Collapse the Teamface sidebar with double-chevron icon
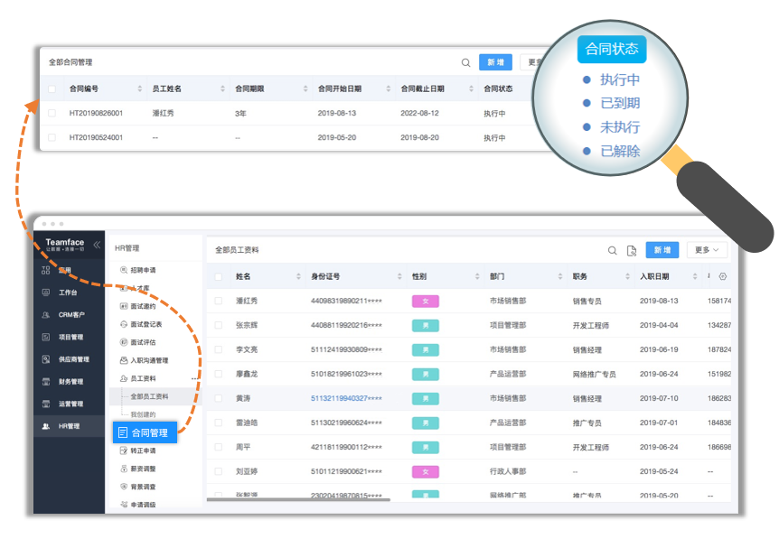 97,245
